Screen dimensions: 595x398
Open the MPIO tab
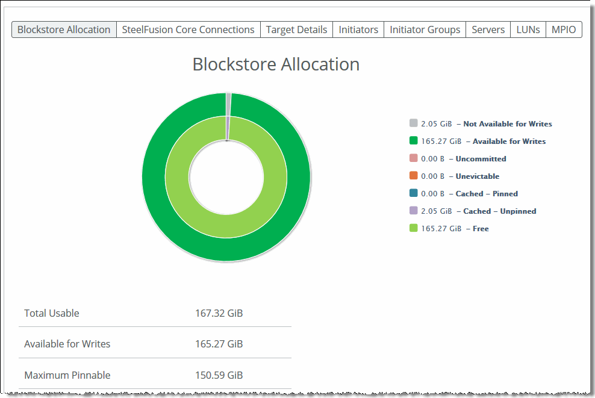[564, 30]
